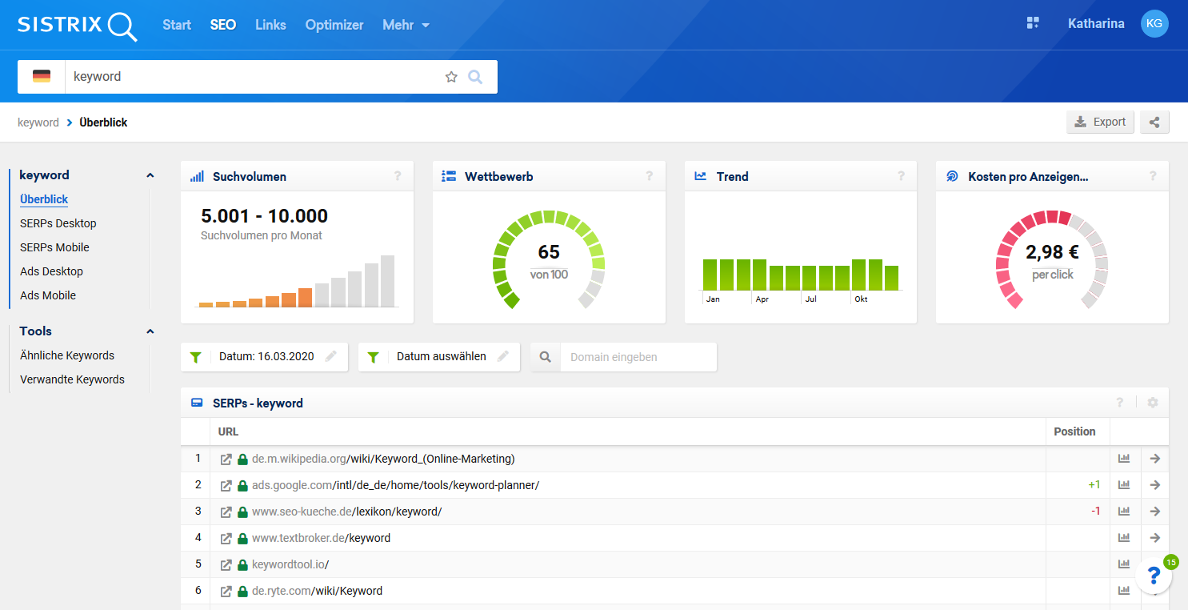Screen dimensions: 1188x610
Task: Open the SERPs table help question mark
Action: [x=1120, y=403]
